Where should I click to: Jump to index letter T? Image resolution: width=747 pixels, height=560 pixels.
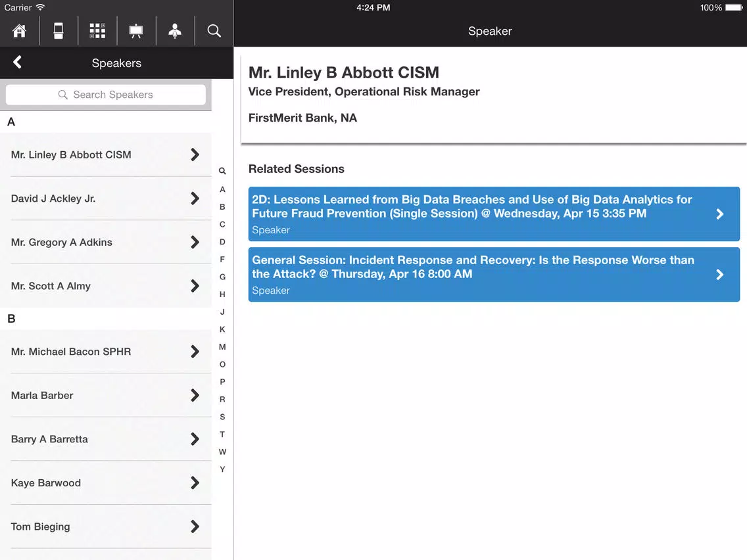click(x=222, y=434)
